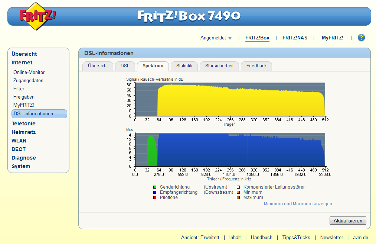Click the 'Ansicht: Erweitert' footer link
The width and height of the screenshot is (376, 244).
coord(200,238)
